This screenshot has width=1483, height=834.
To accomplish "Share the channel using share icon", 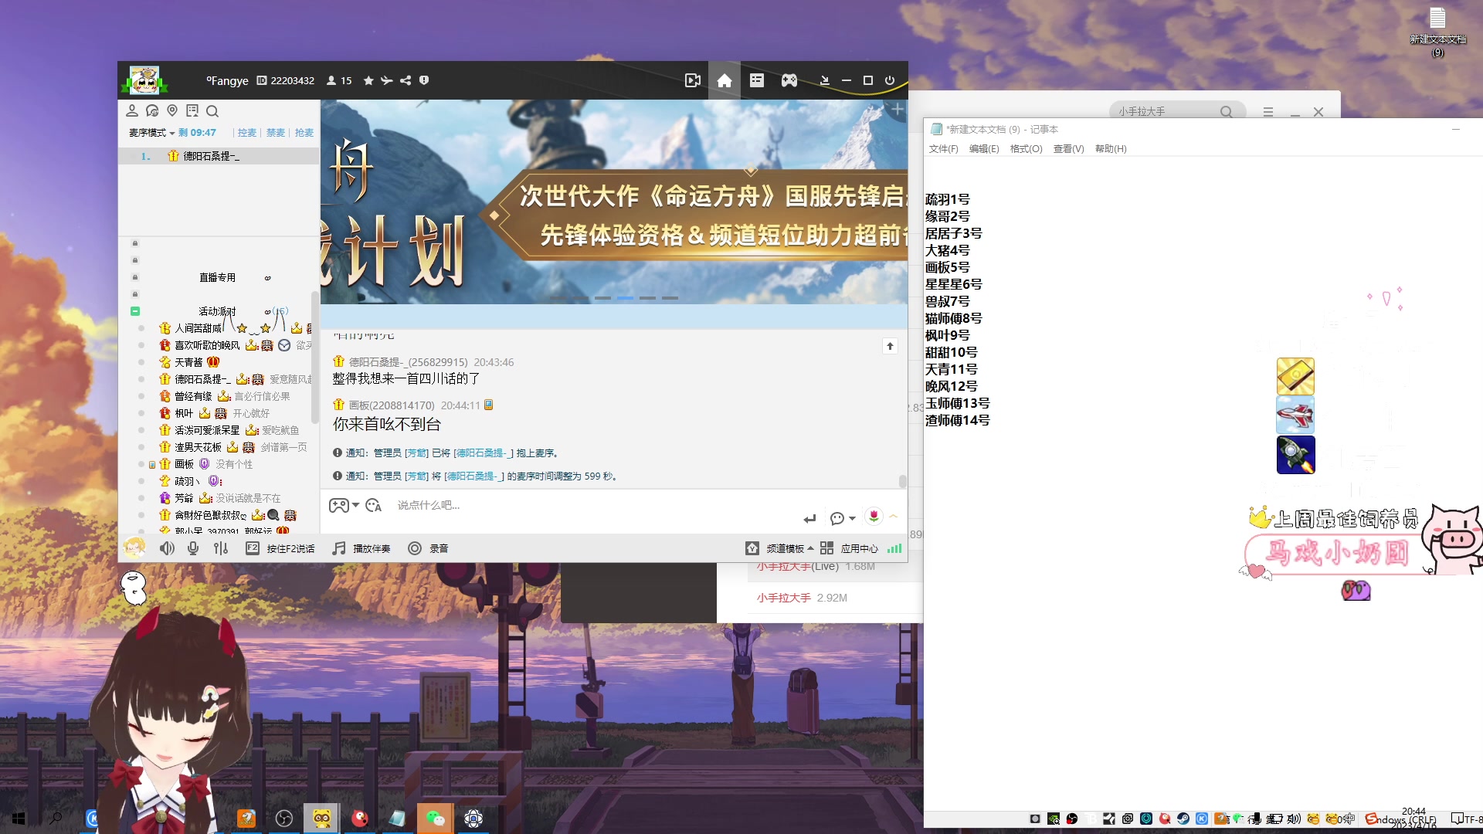I will point(406,80).
